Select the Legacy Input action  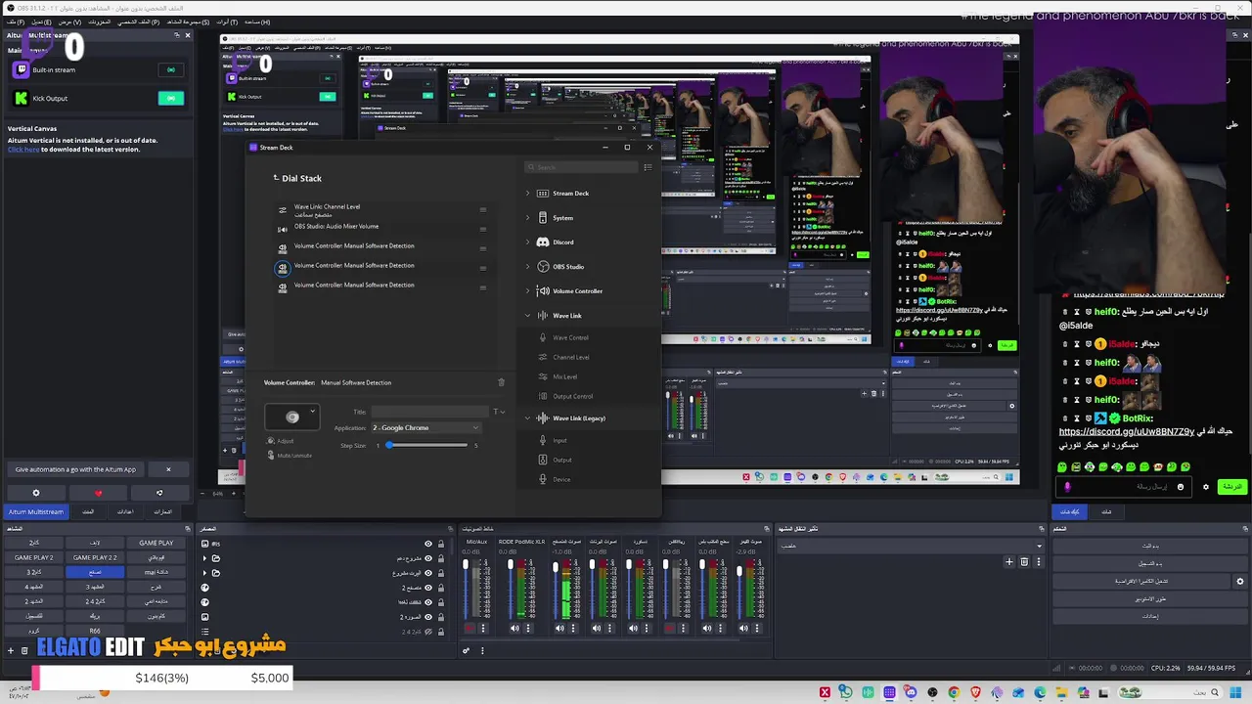click(x=559, y=441)
